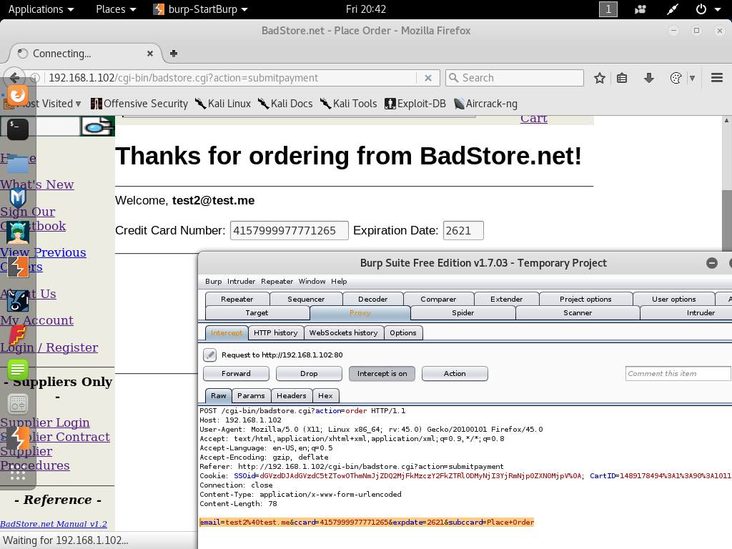Open a terminal from the Kali dock
This screenshot has height=549, width=732.
[16, 129]
